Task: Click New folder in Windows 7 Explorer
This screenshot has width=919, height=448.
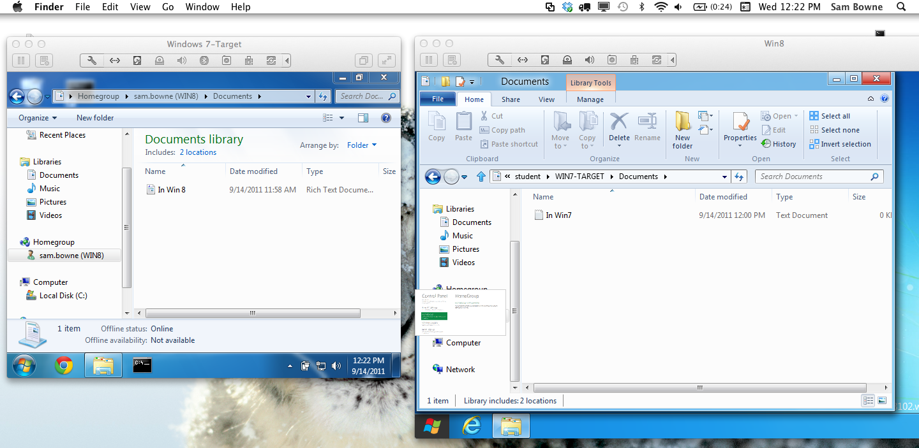Action: point(95,117)
